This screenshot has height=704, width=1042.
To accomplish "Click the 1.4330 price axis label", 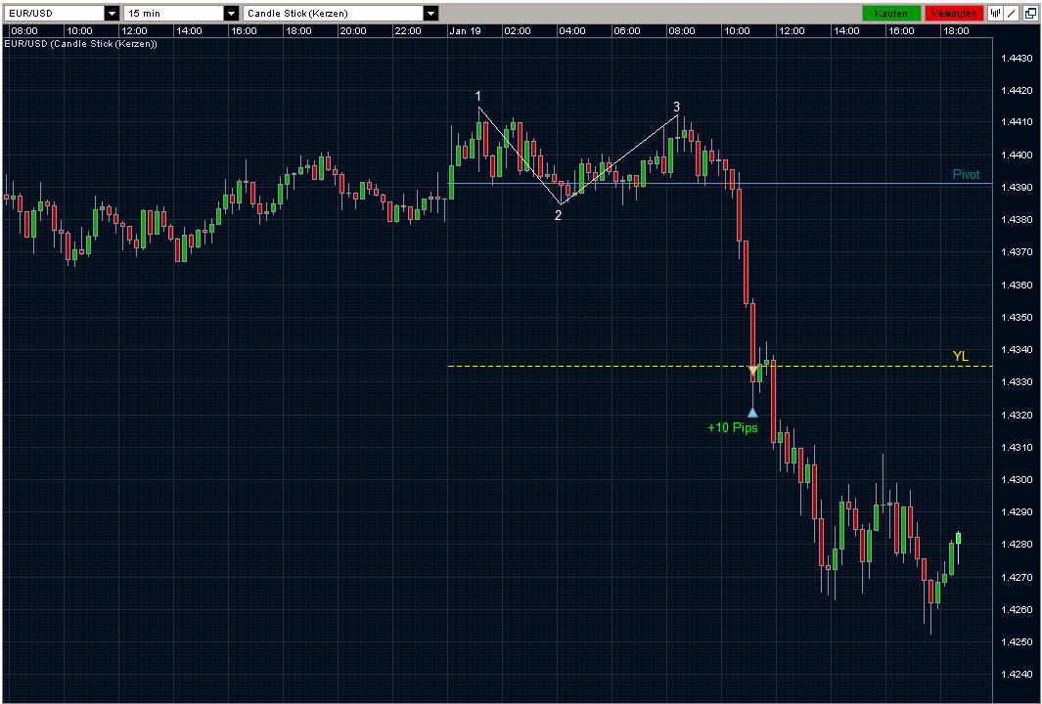I will 1017,382.
